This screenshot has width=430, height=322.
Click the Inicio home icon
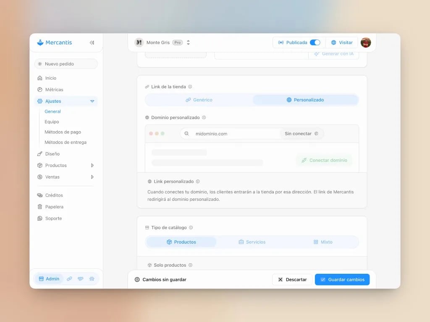[x=40, y=78]
